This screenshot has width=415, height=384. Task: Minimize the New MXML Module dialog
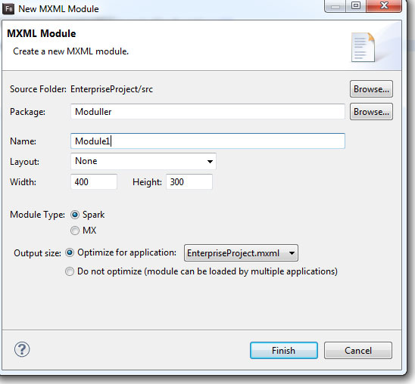[x=335, y=6]
